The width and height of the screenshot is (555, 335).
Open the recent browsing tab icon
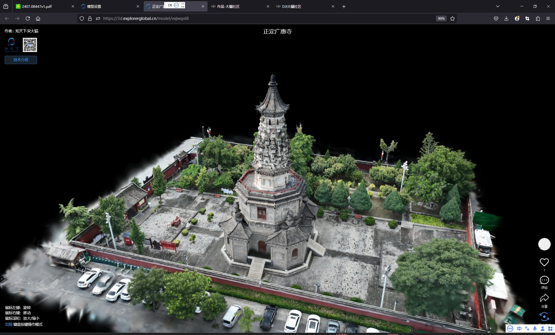coord(6,6)
